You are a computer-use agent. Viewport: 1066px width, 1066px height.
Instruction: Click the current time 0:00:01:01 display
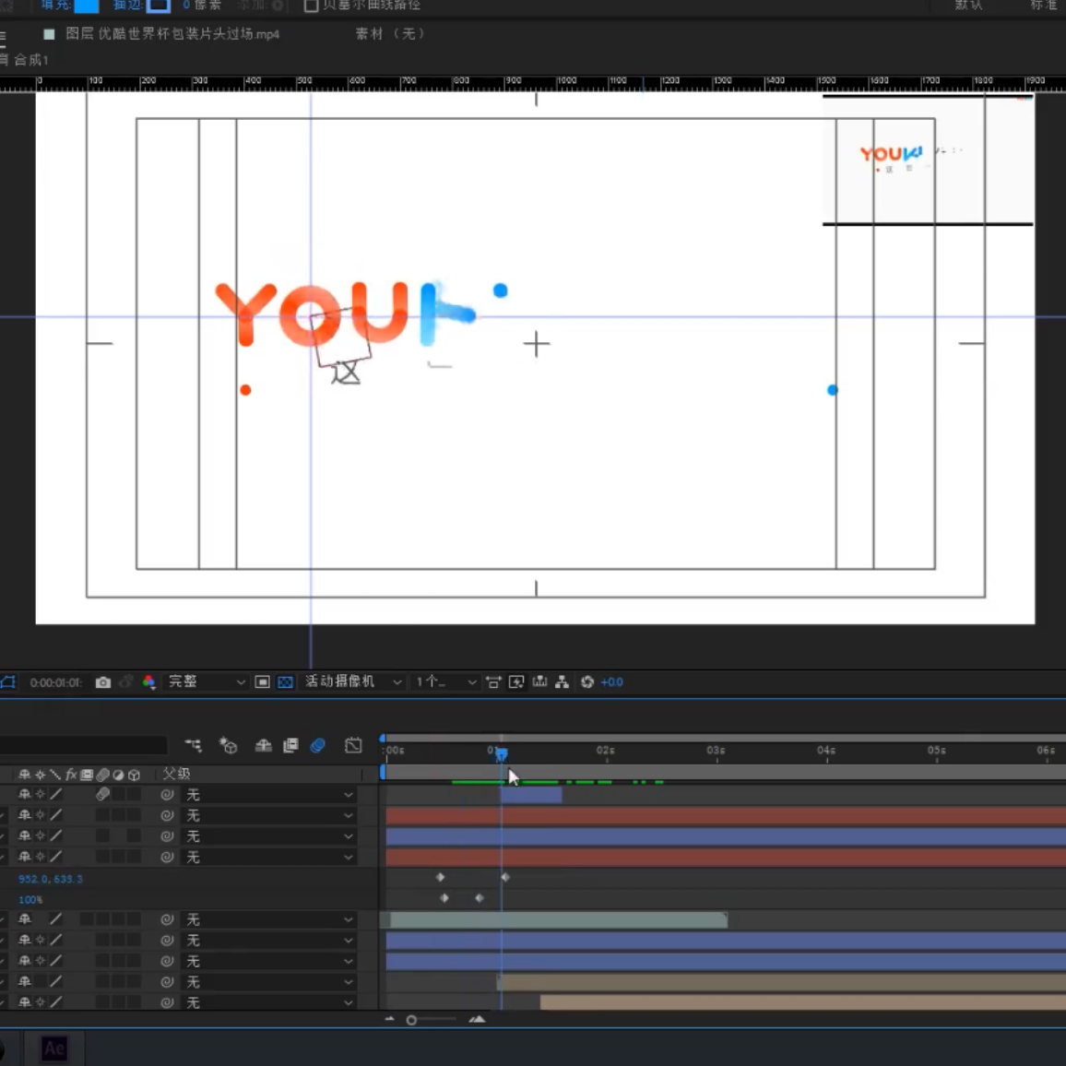pos(55,682)
